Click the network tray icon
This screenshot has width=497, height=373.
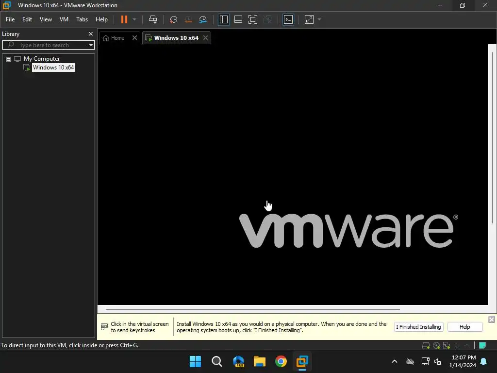point(425,361)
